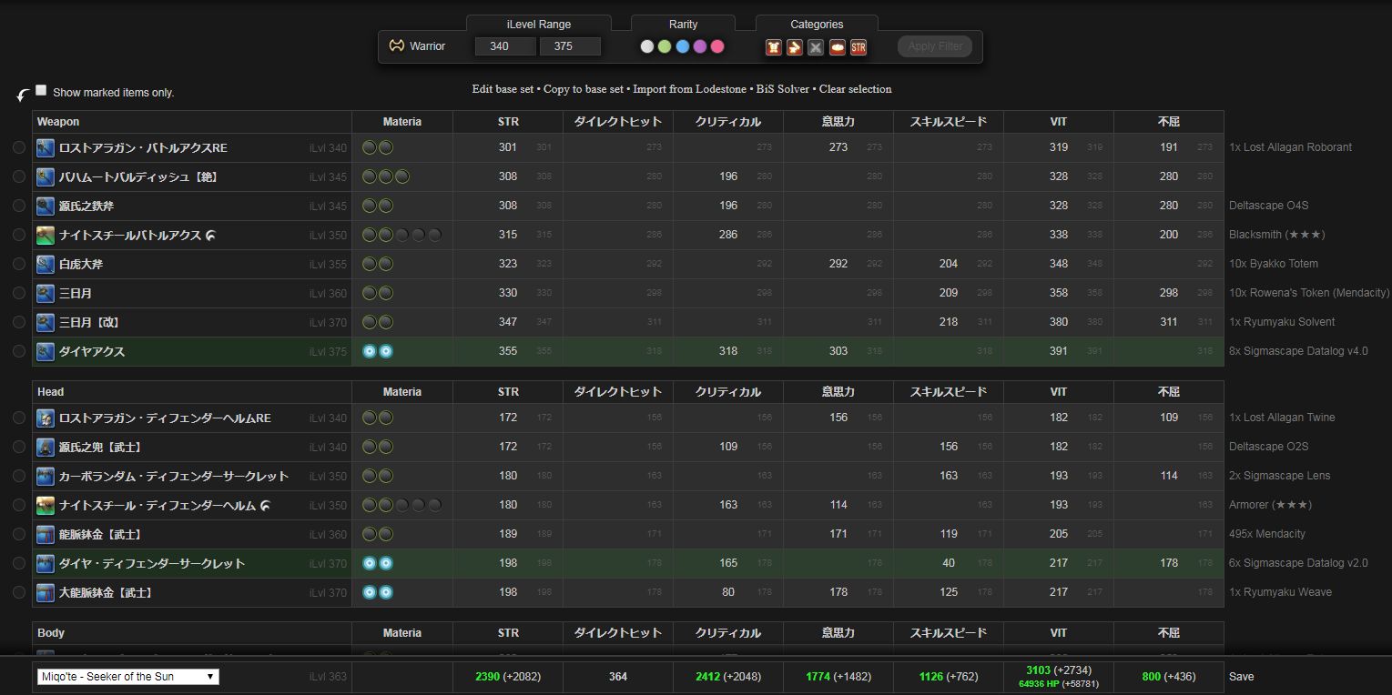
Task: Open Import from Lodestone
Action: pos(690,89)
